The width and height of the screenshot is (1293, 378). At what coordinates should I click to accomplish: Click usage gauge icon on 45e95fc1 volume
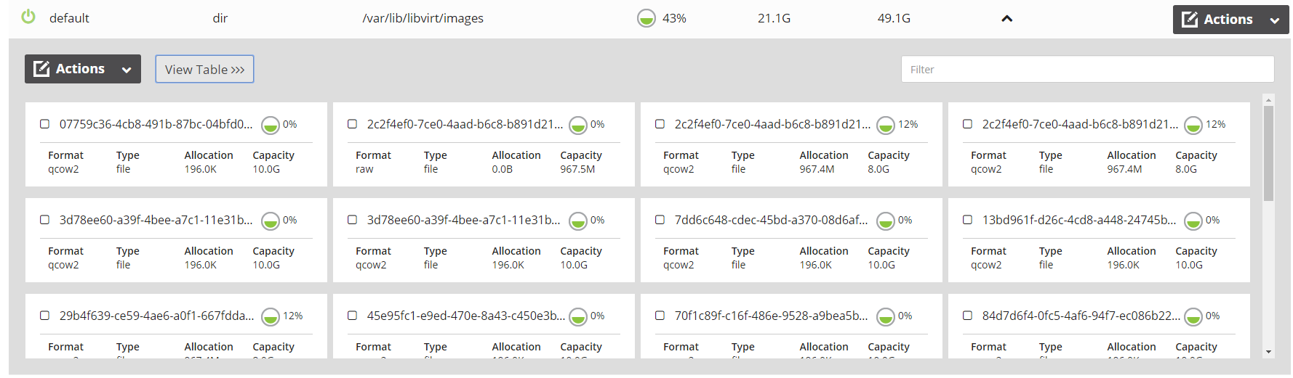[x=577, y=317]
